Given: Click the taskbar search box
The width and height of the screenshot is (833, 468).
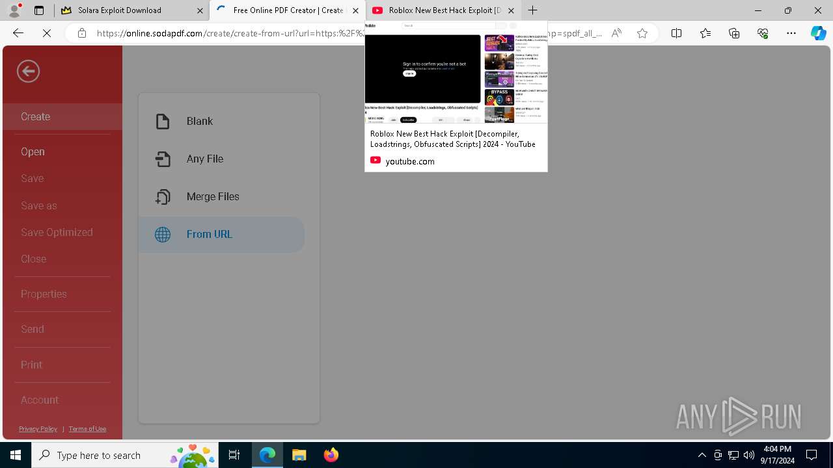Looking at the screenshot, I should click(126, 455).
